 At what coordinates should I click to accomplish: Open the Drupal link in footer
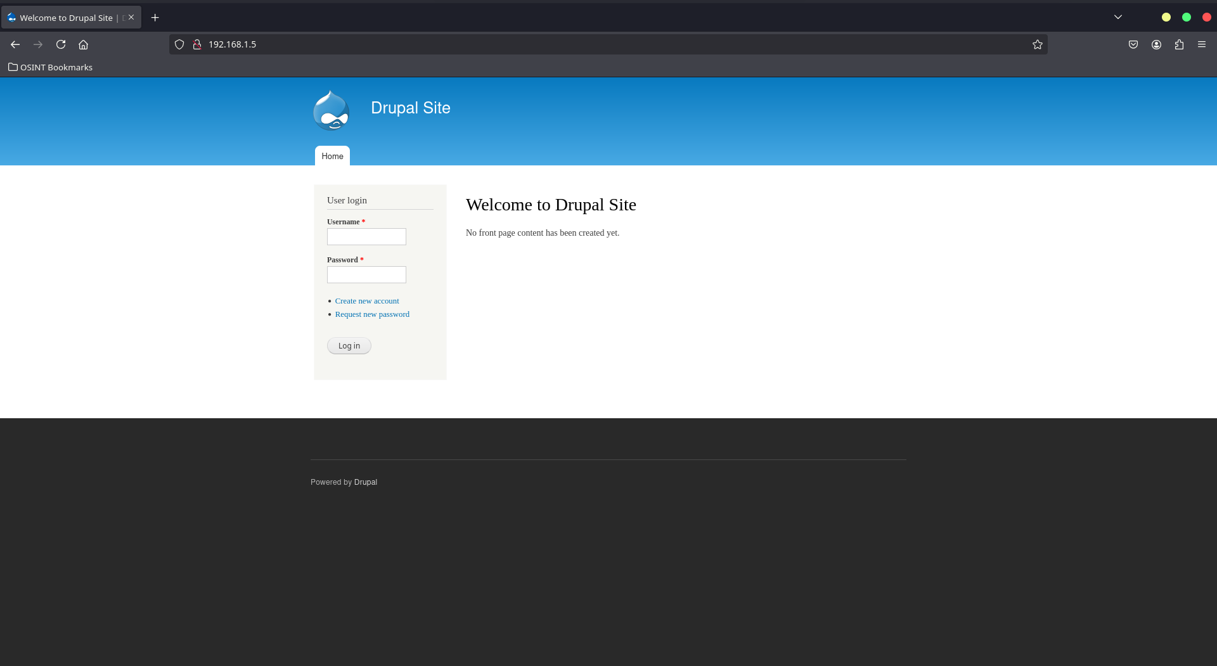[366, 482]
